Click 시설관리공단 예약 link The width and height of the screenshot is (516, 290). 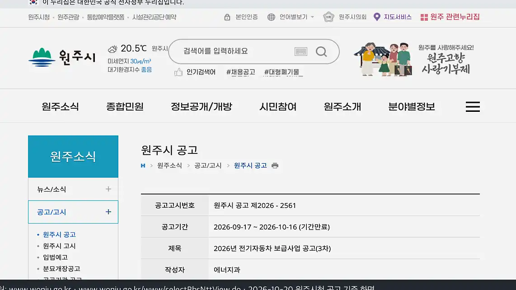coord(155,17)
